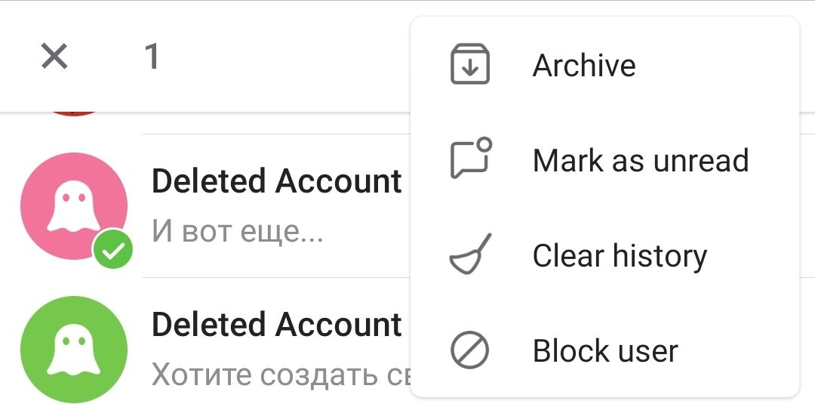
Task: Tap the first Deleted Account name
Action: [x=276, y=181]
